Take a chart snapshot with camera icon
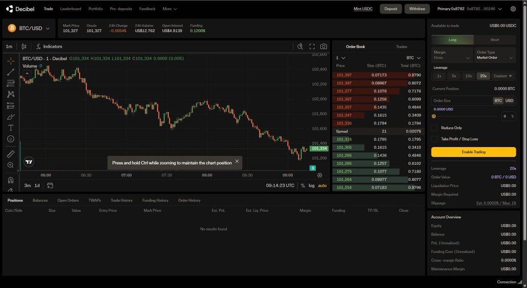Image resolution: width=527 pixels, height=288 pixels. click(x=323, y=46)
